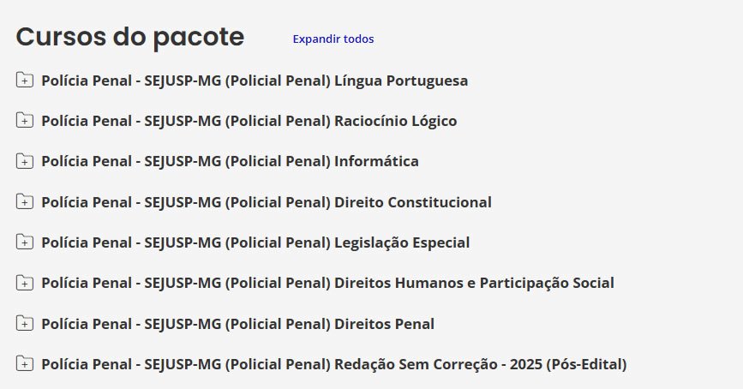
Task: Expand the Raciocínio Lógico course title
Action: pyautogui.click(x=249, y=121)
